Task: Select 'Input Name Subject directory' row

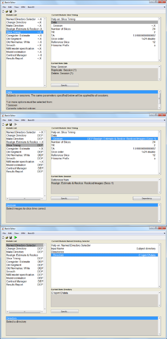Action: coord(104,249)
